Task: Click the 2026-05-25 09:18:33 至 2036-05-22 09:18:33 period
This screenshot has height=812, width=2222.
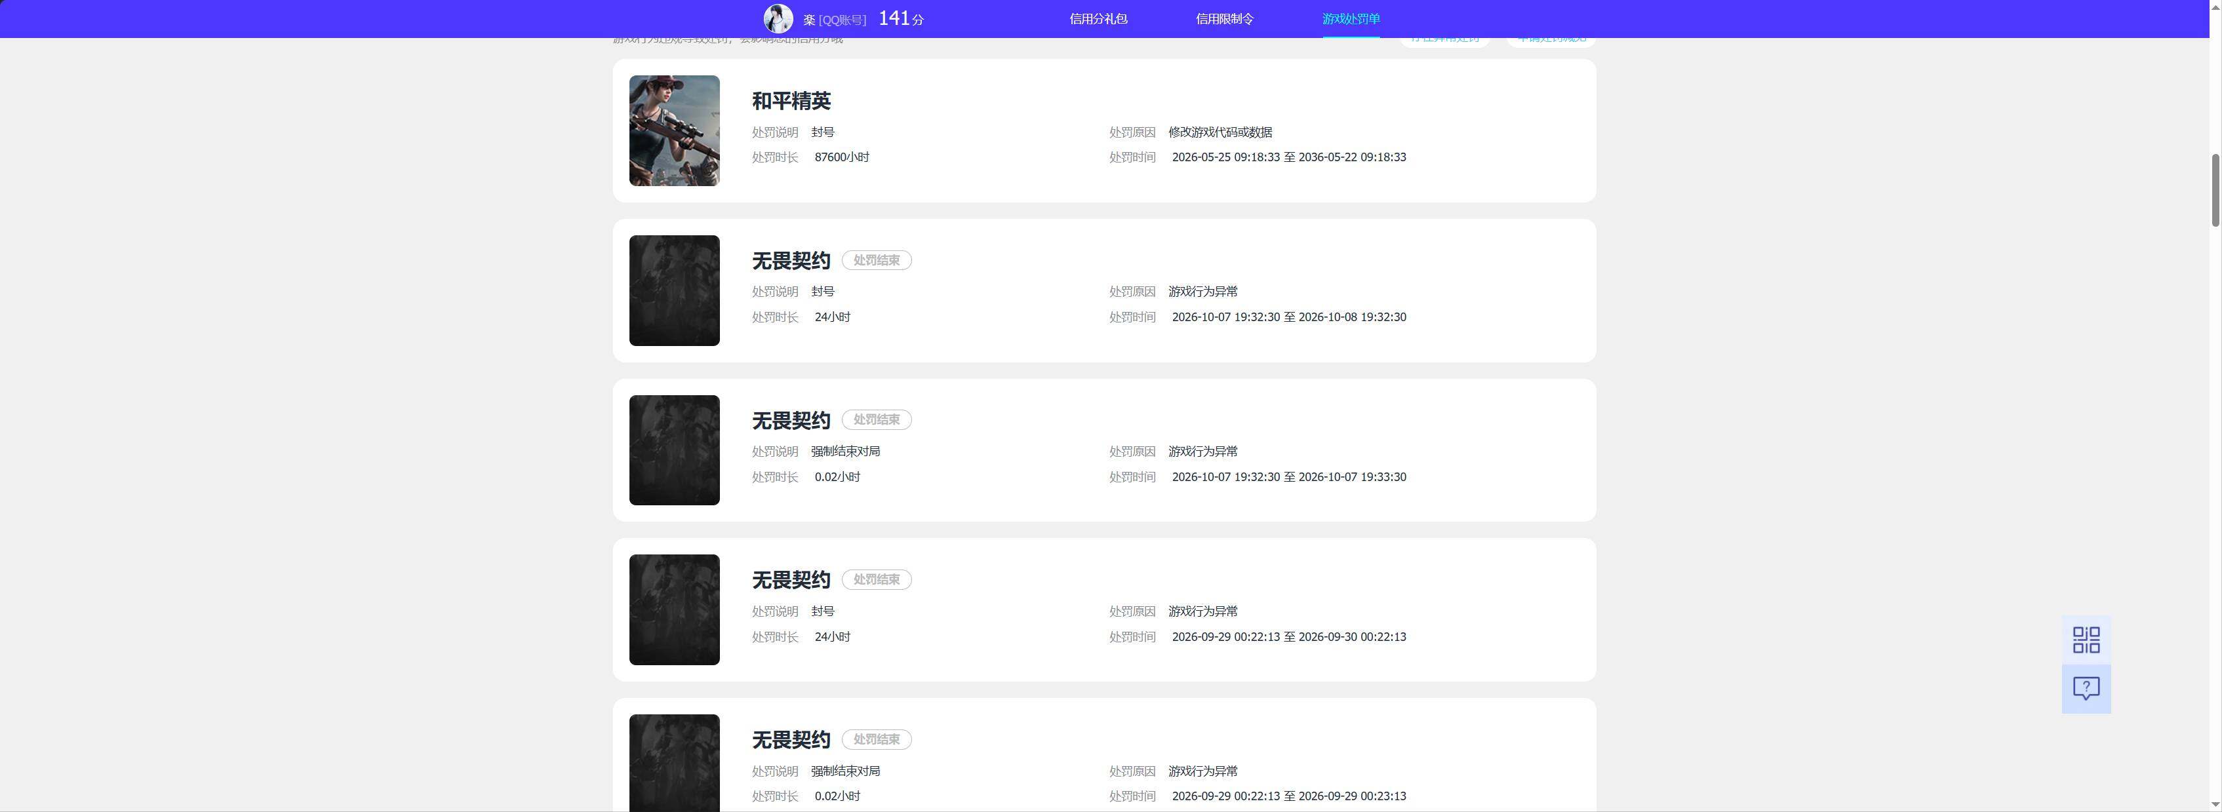Action: tap(1289, 158)
